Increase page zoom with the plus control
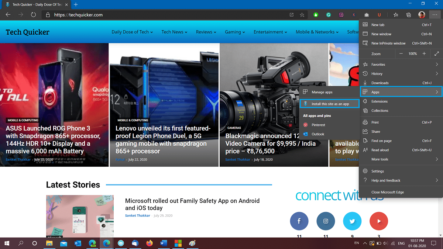 (423, 53)
